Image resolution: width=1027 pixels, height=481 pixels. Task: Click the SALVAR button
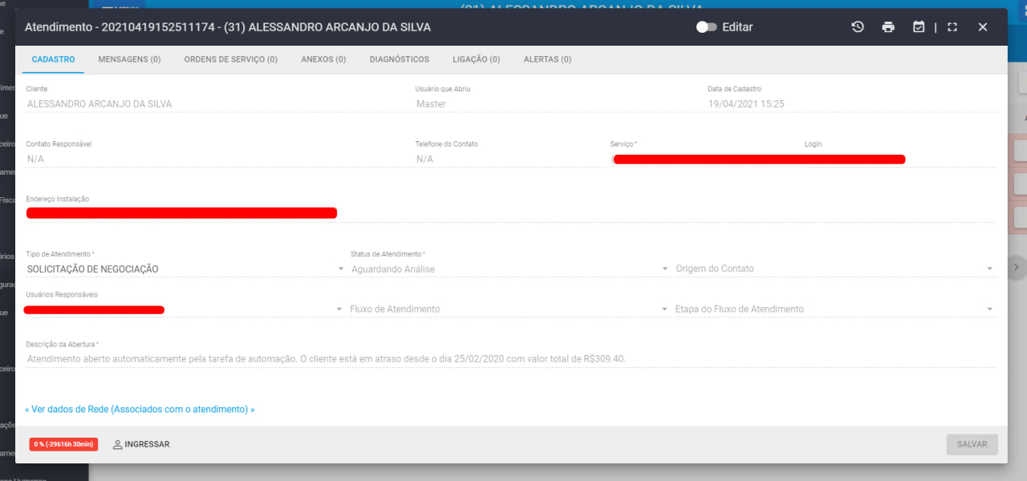tap(972, 444)
